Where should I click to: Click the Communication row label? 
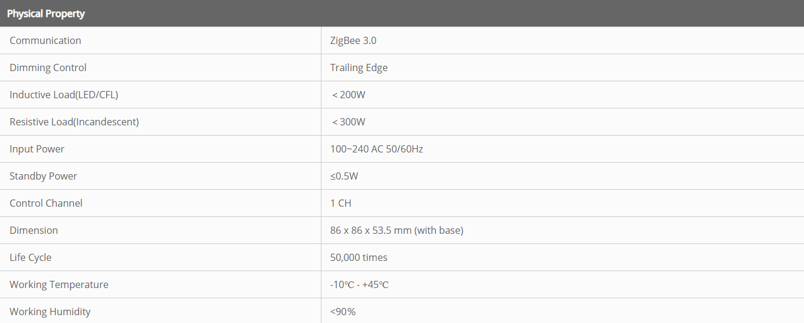[45, 40]
